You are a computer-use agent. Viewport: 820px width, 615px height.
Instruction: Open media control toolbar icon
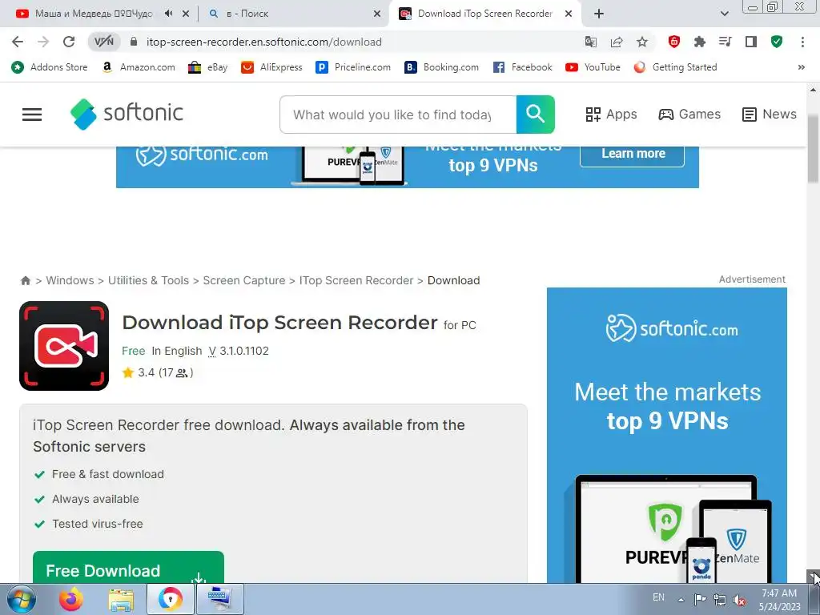(x=726, y=42)
